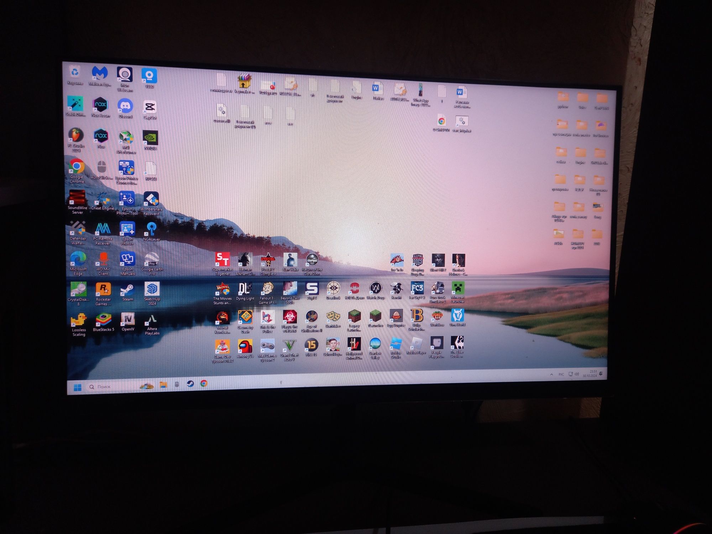
Task: Open Steam from the taskbar
Action: [x=190, y=384]
